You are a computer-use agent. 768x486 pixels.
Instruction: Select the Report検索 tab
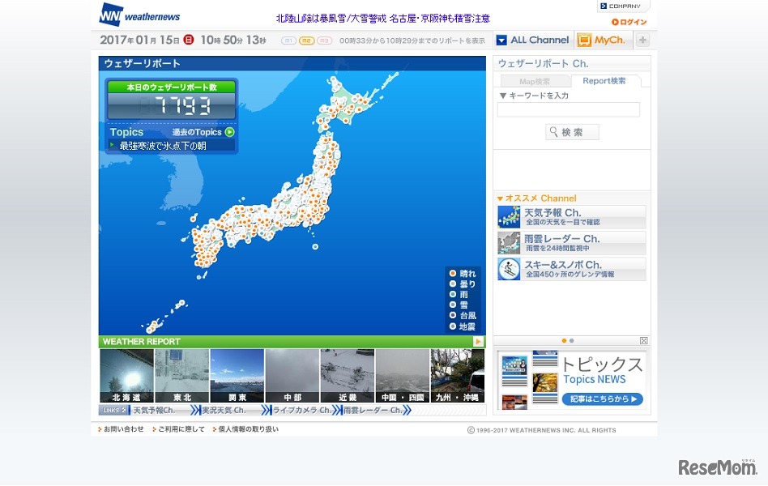click(604, 81)
